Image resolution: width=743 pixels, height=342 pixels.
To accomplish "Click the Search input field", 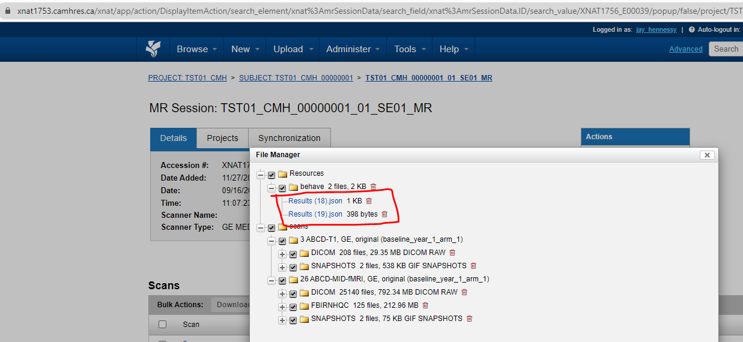I will (x=726, y=49).
